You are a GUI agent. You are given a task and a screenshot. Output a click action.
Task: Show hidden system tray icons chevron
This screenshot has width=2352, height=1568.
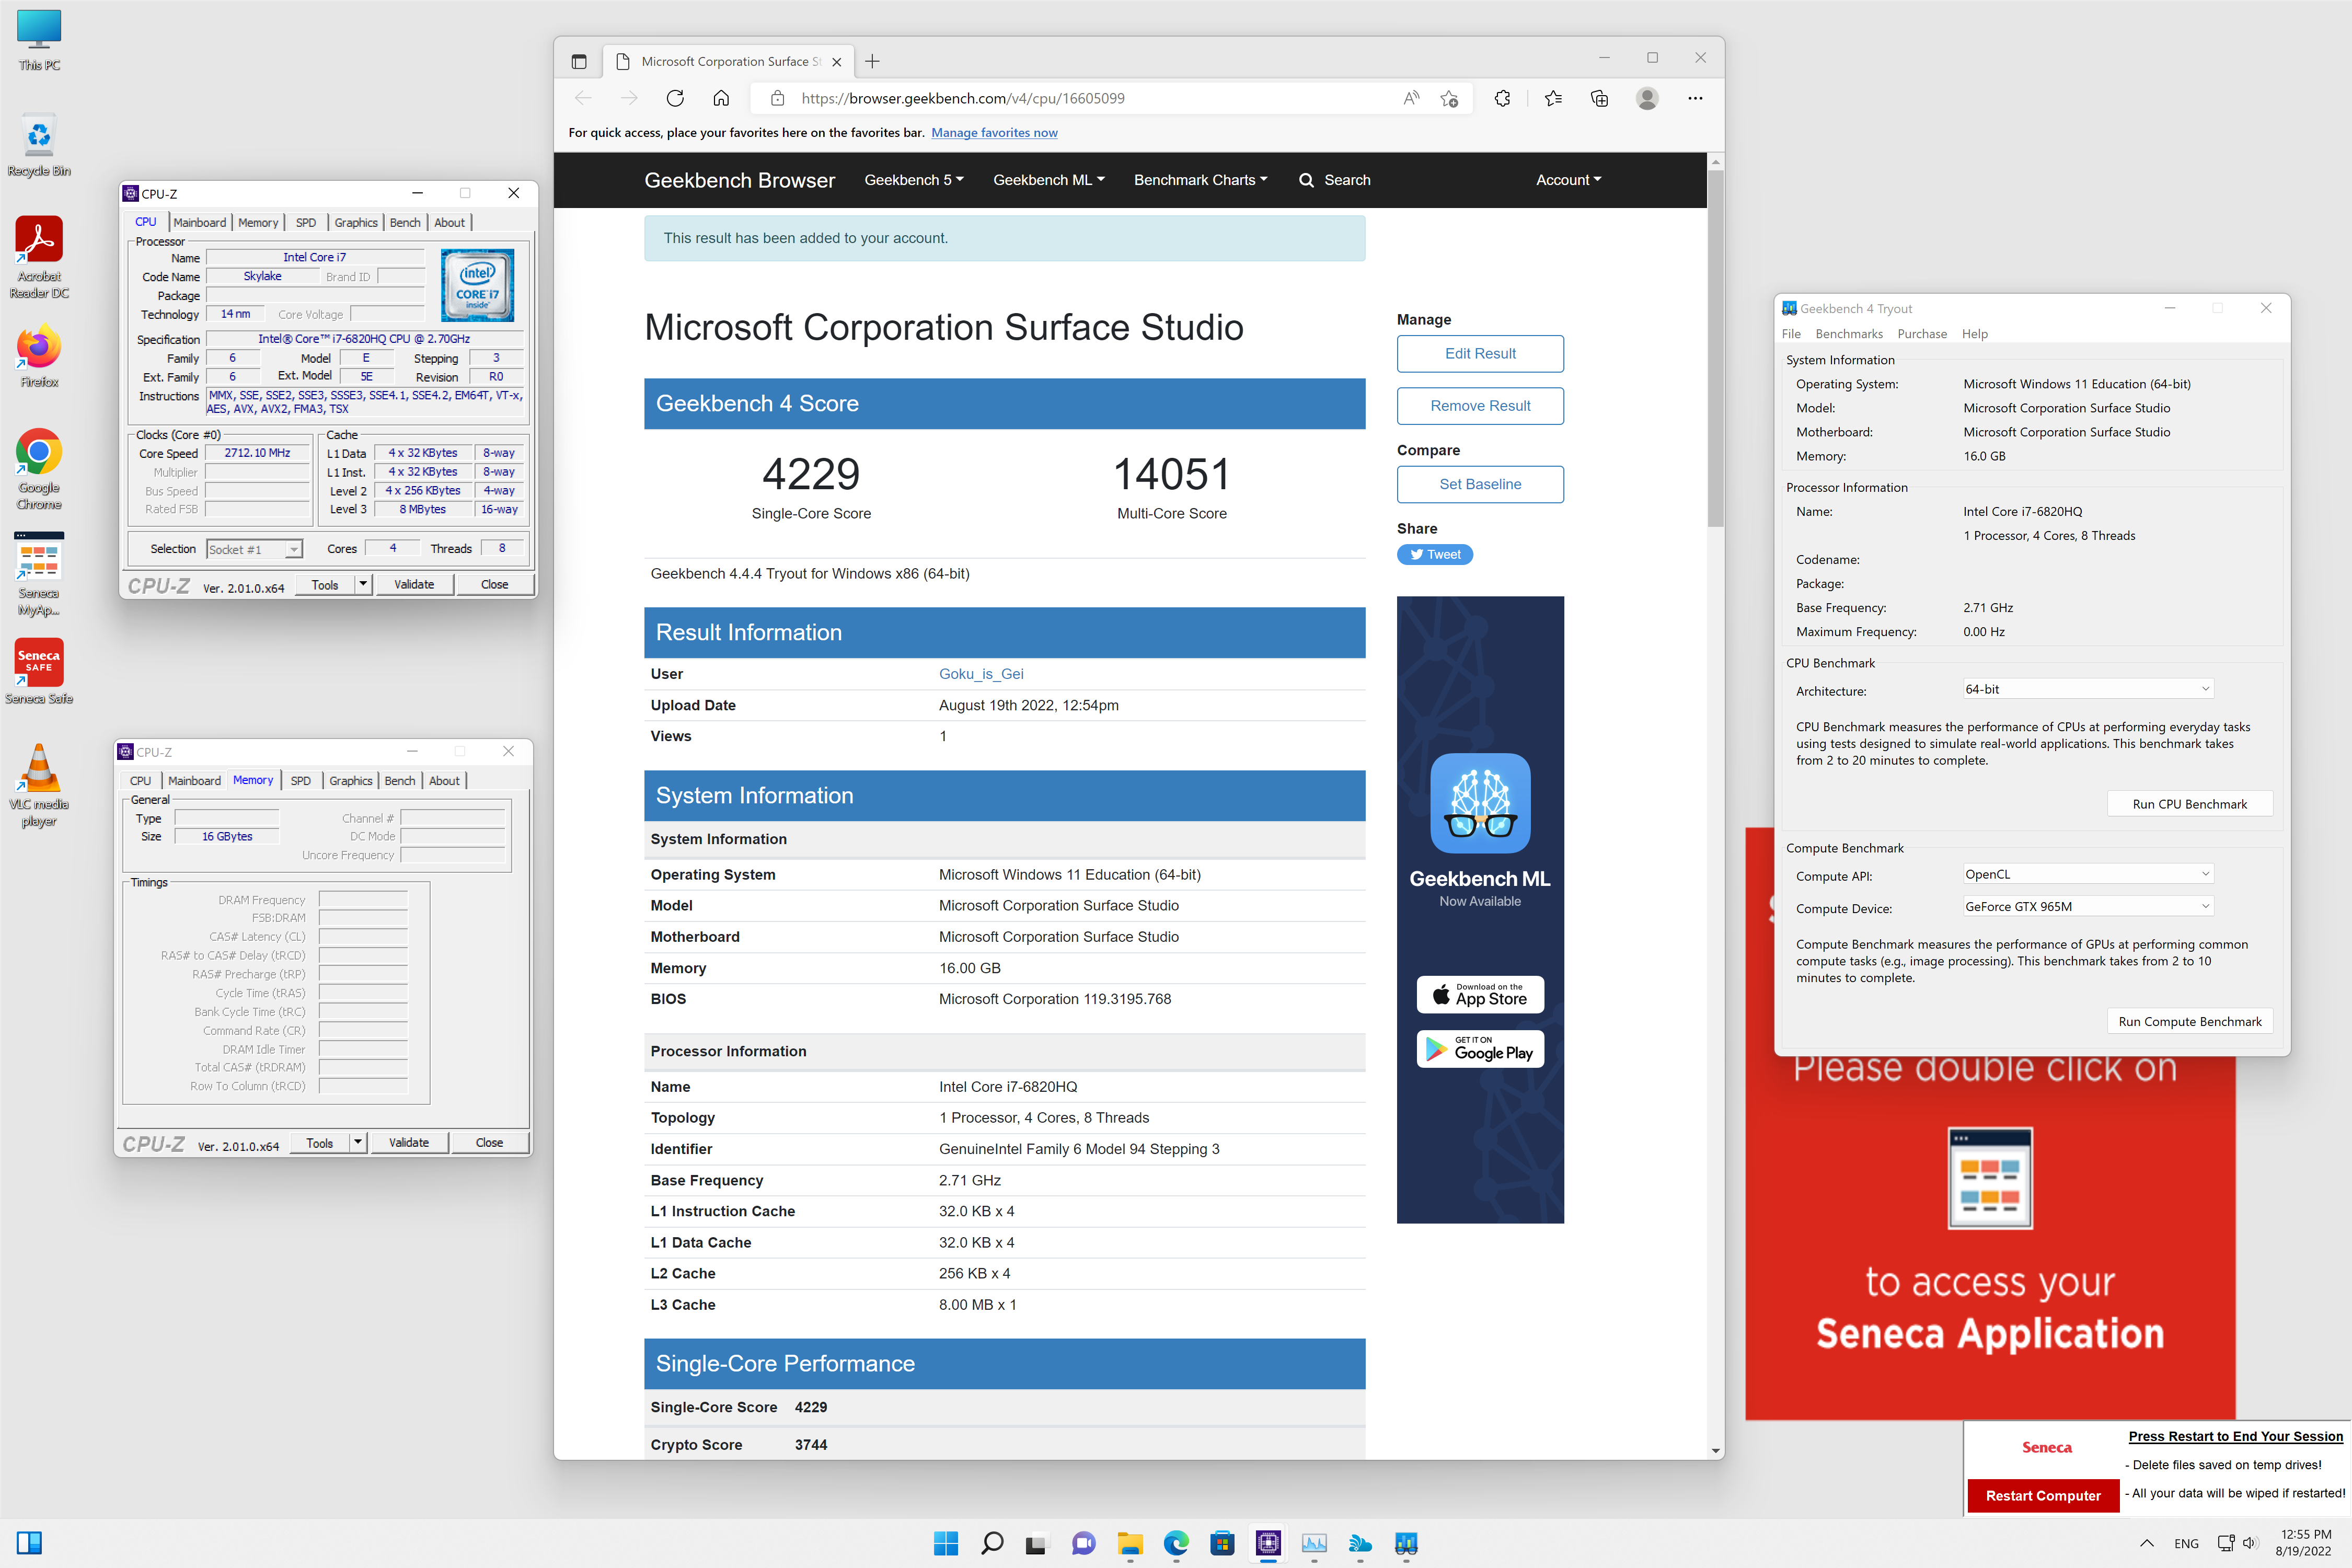click(2146, 1543)
